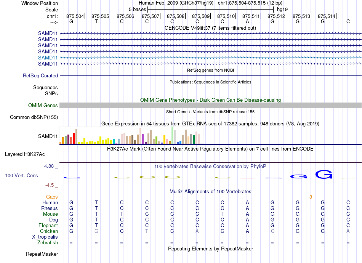Open Repeating Elements by RepeatMasker title
This screenshot has width=362, height=263.
[x=211, y=249]
